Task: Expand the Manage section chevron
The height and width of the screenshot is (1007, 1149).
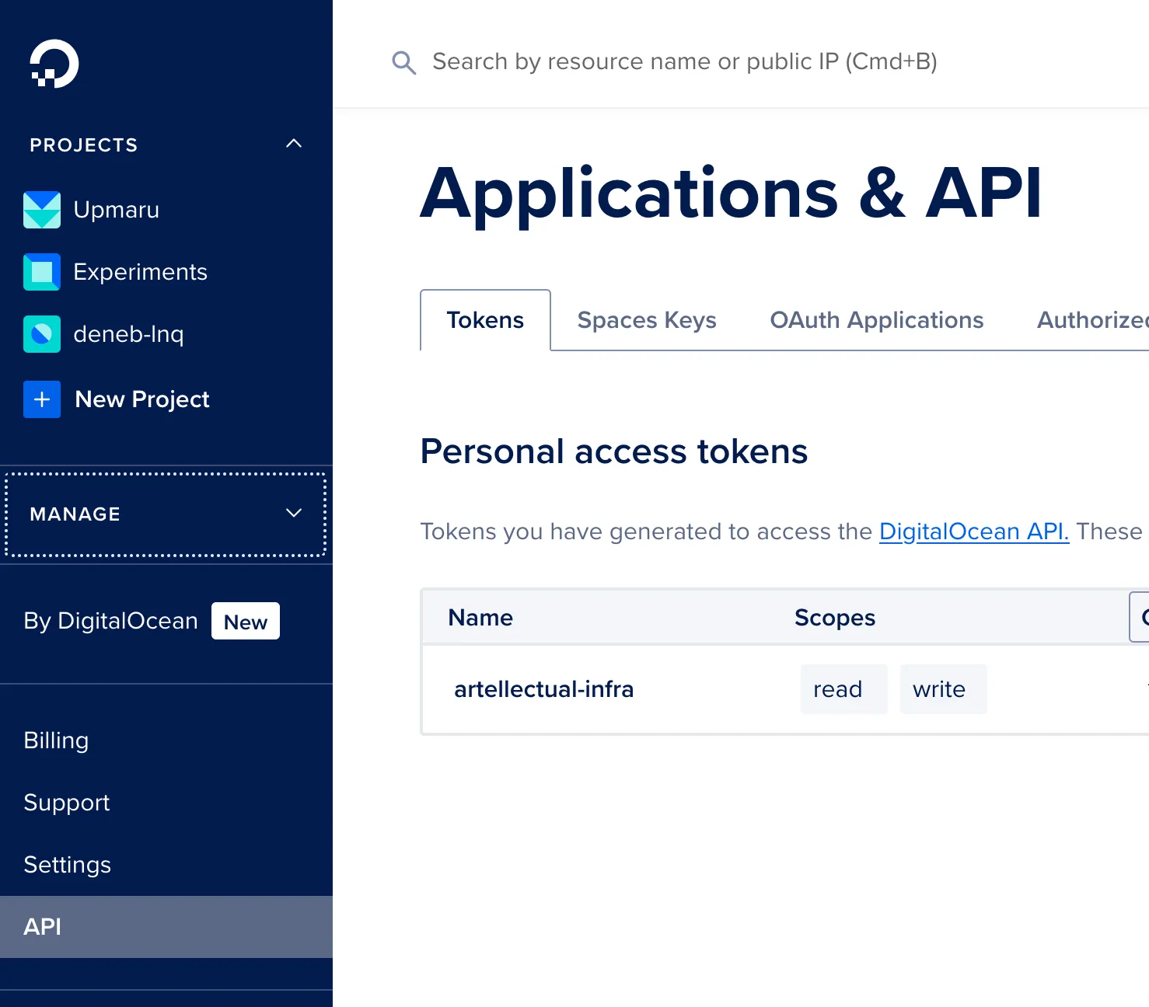Action: [x=294, y=513]
